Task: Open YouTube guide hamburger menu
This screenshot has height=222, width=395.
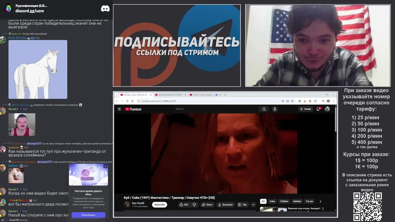Action: (119, 109)
